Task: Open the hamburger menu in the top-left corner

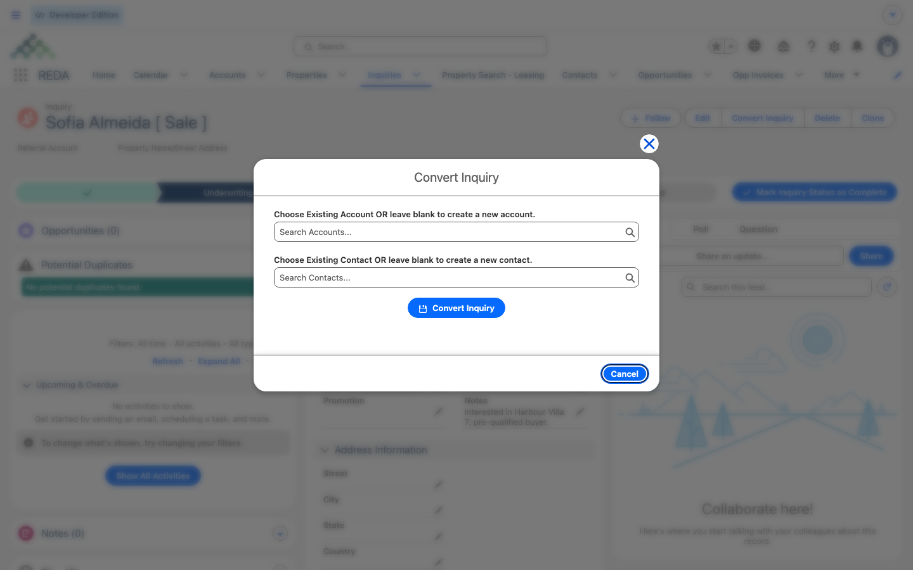Action: pyautogui.click(x=16, y=15)
